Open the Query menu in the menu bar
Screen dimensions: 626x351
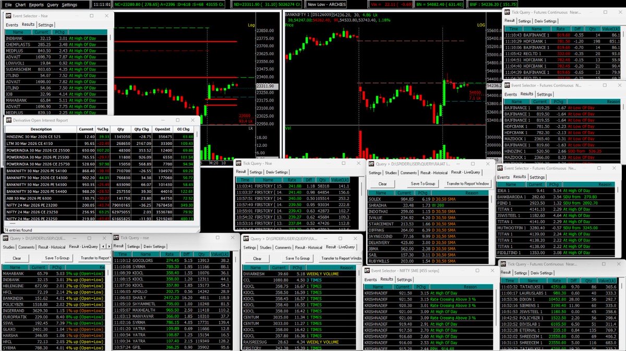(52, 4)
